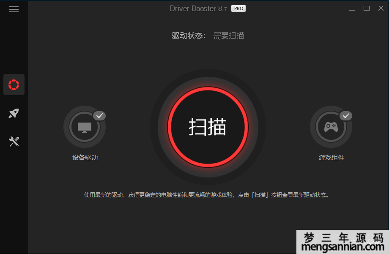Close the Driver Booster window
389x254 pixels.
click(x=381, y=8)
